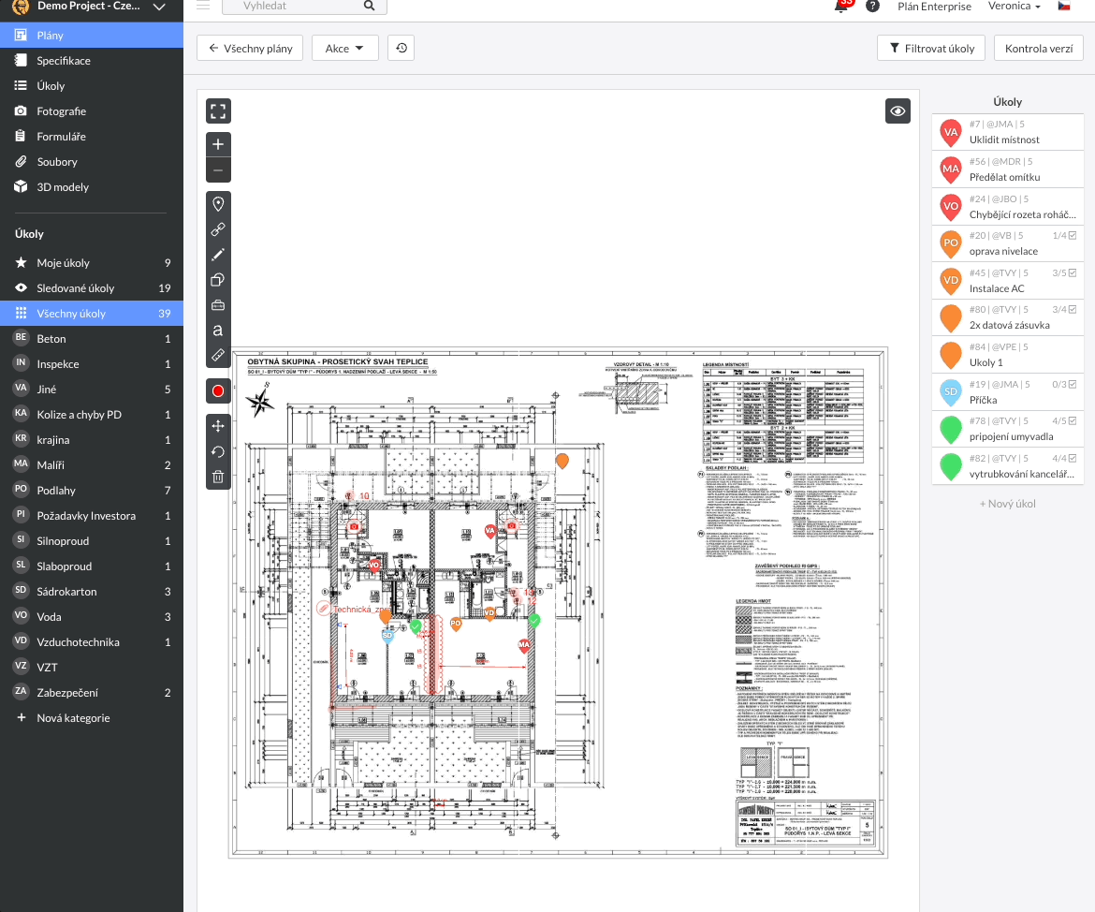The width and height of the screenshot is (1095, 912).
Task: Show Sledované úkoly filter
Action: 92,288
